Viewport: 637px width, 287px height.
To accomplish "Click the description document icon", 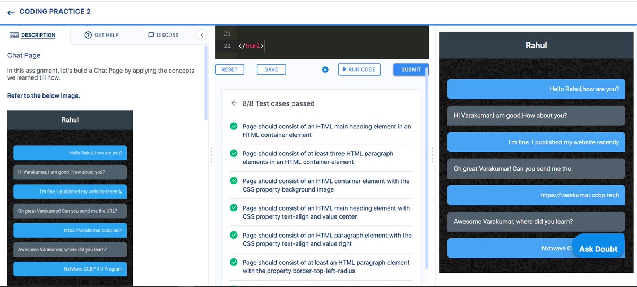I will coord(14,35).
